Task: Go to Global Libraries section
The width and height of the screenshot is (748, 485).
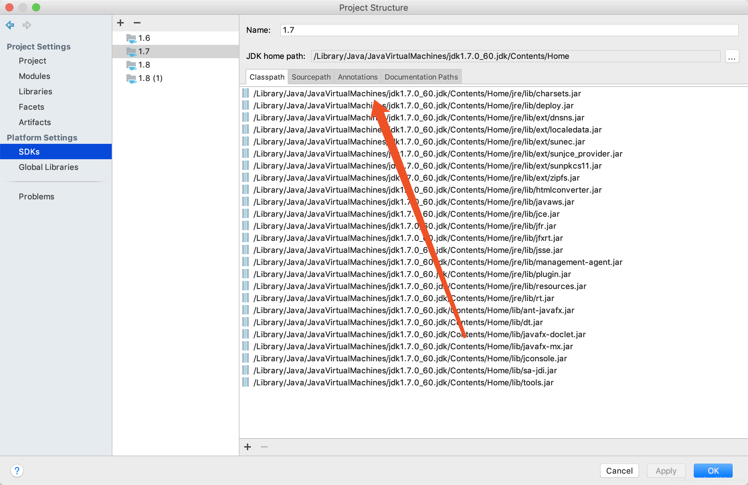Action: [49, 167]
